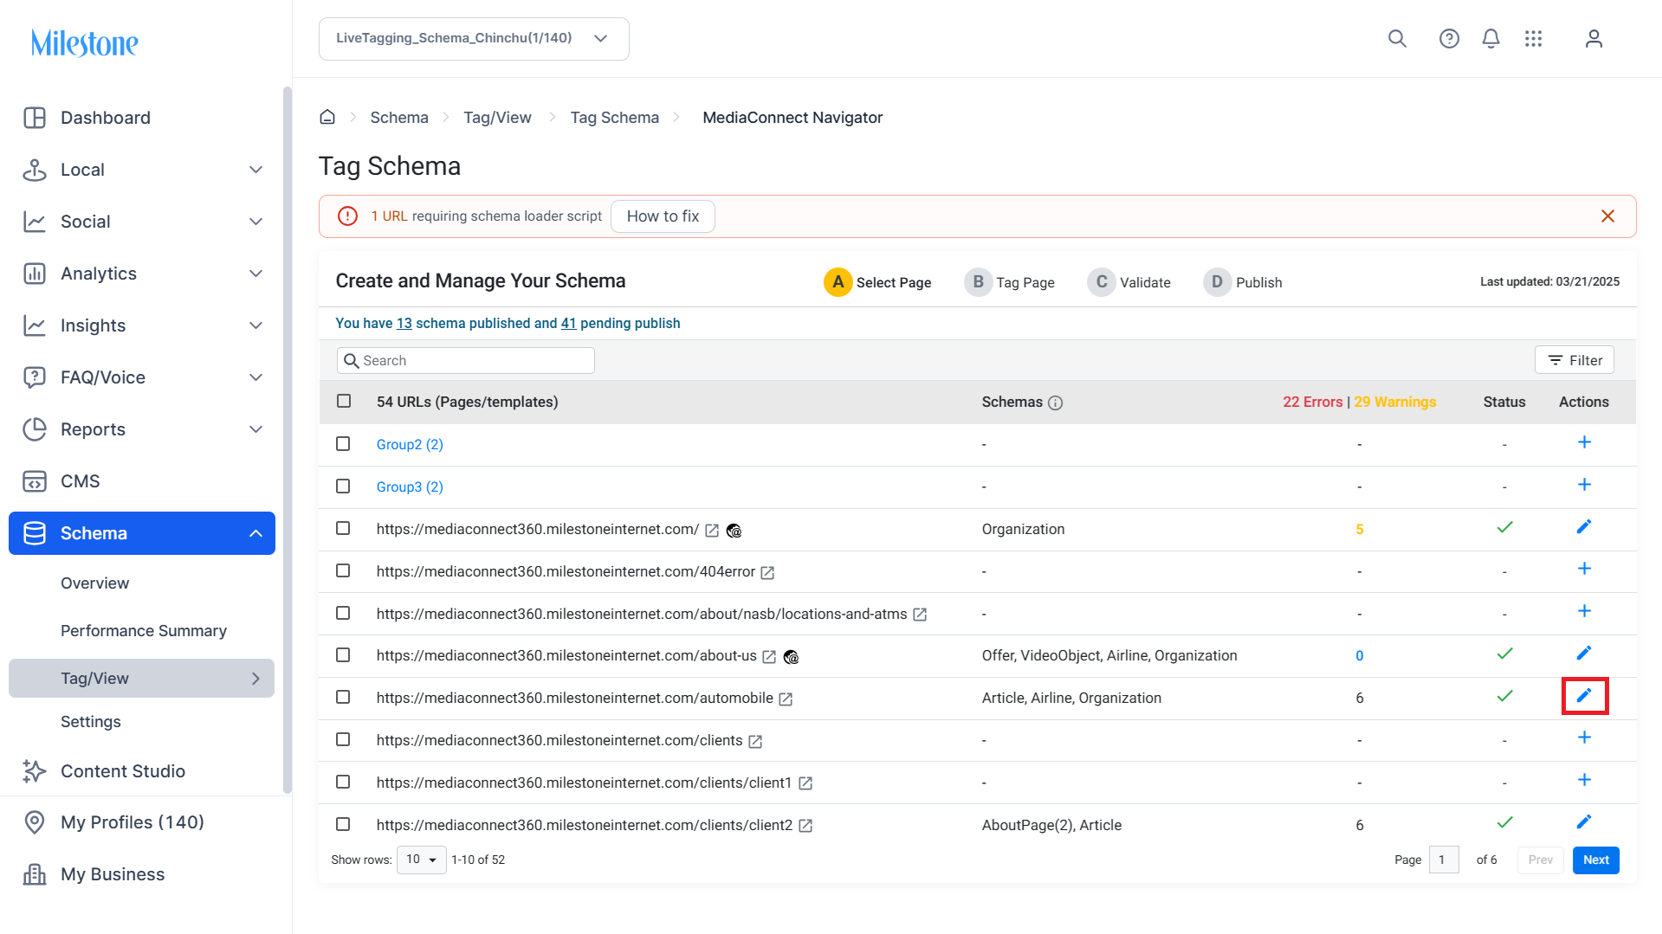Open the LiveTagging_Schema_Chinchu profile dropdown
This screenshot has height=934, width=1662.
(x=474, y=39)
